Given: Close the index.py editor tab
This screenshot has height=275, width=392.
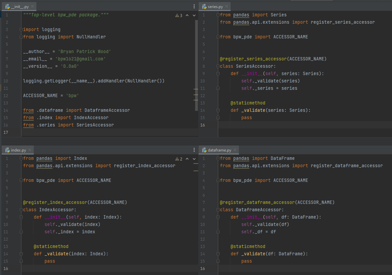Looking at the screenshot, I should 29,150.
